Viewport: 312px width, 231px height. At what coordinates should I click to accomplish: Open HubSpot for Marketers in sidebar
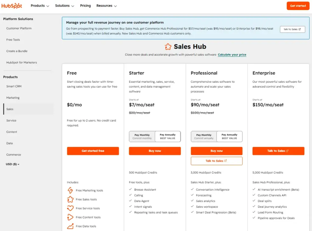[x=22, y=62]
